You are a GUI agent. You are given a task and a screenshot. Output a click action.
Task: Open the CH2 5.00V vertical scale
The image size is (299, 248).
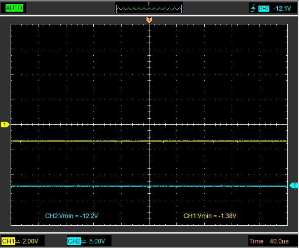point(97,241)
